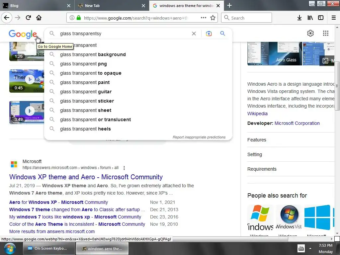Viewport: 340px width, 255px height.
Task: Toggle the sidebar view icon
Action: (x=321, y=18)
